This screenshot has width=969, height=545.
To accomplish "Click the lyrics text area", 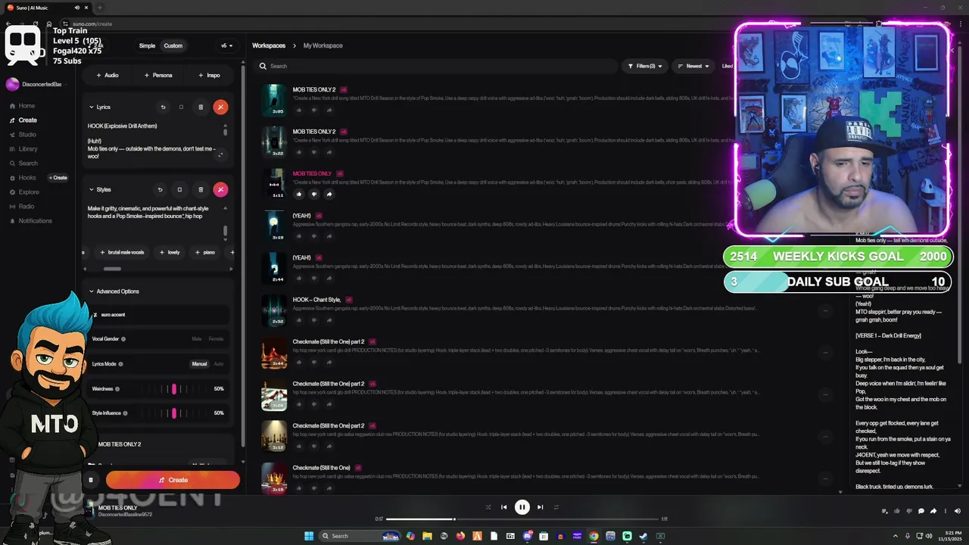I will [152, 142].
